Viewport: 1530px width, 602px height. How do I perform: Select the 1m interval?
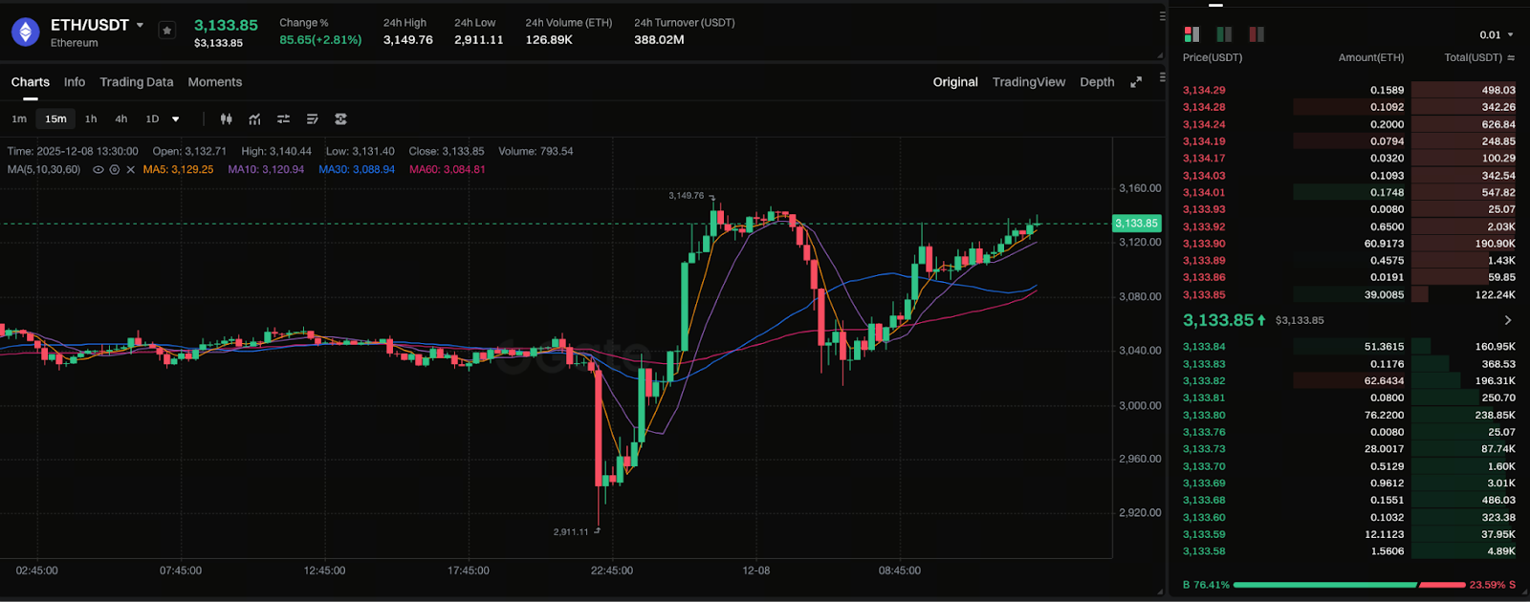point(19,119)
